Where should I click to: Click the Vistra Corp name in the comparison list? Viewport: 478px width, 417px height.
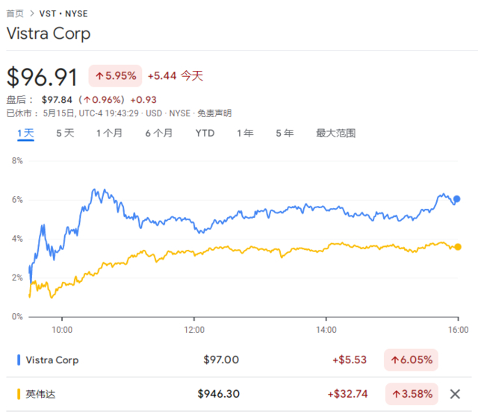pos(52,360)
